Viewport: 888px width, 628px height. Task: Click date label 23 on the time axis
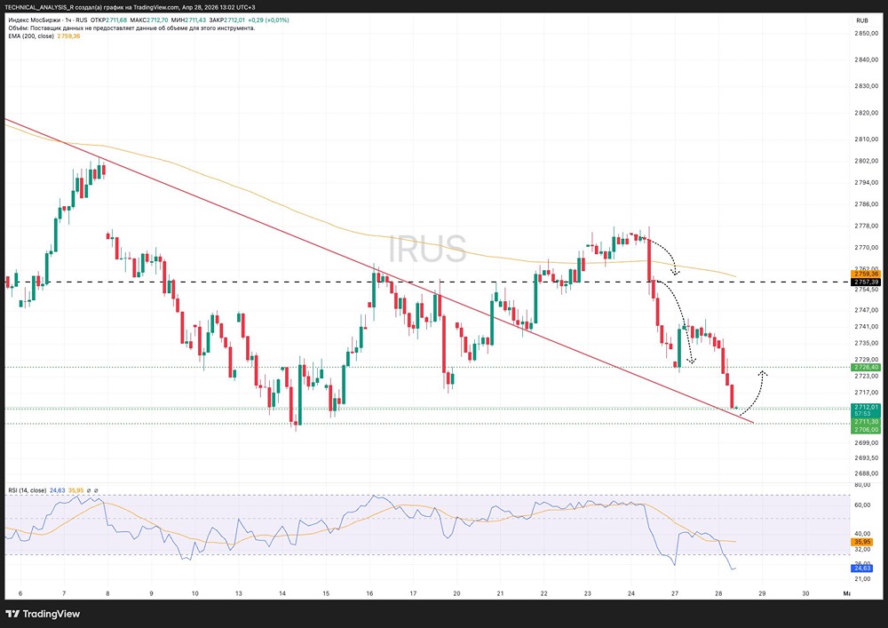(587, 593)
